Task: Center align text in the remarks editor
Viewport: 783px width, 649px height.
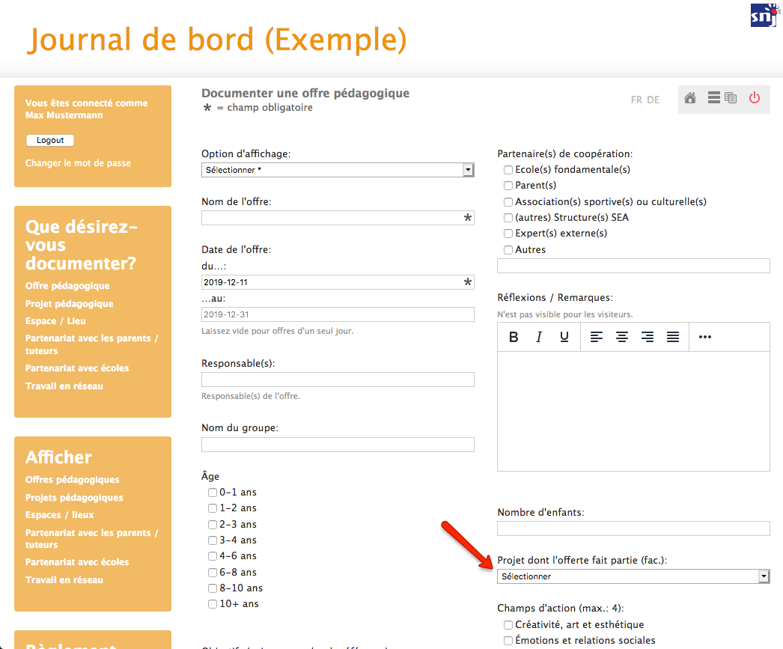Action: 621,338
